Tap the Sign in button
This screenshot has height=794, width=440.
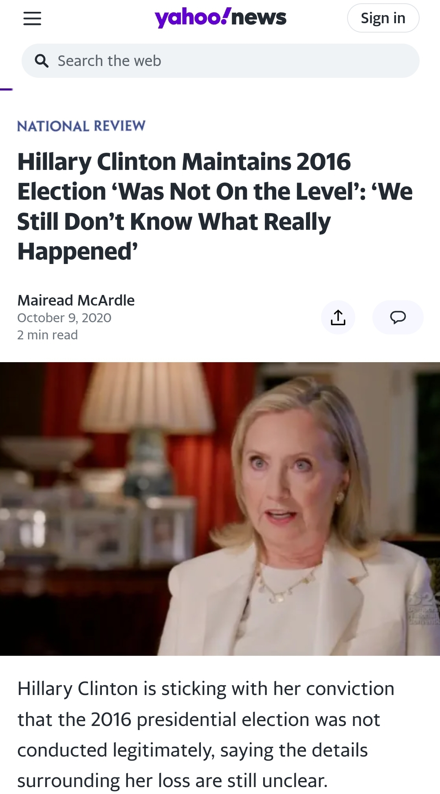[x=383, y=18]
